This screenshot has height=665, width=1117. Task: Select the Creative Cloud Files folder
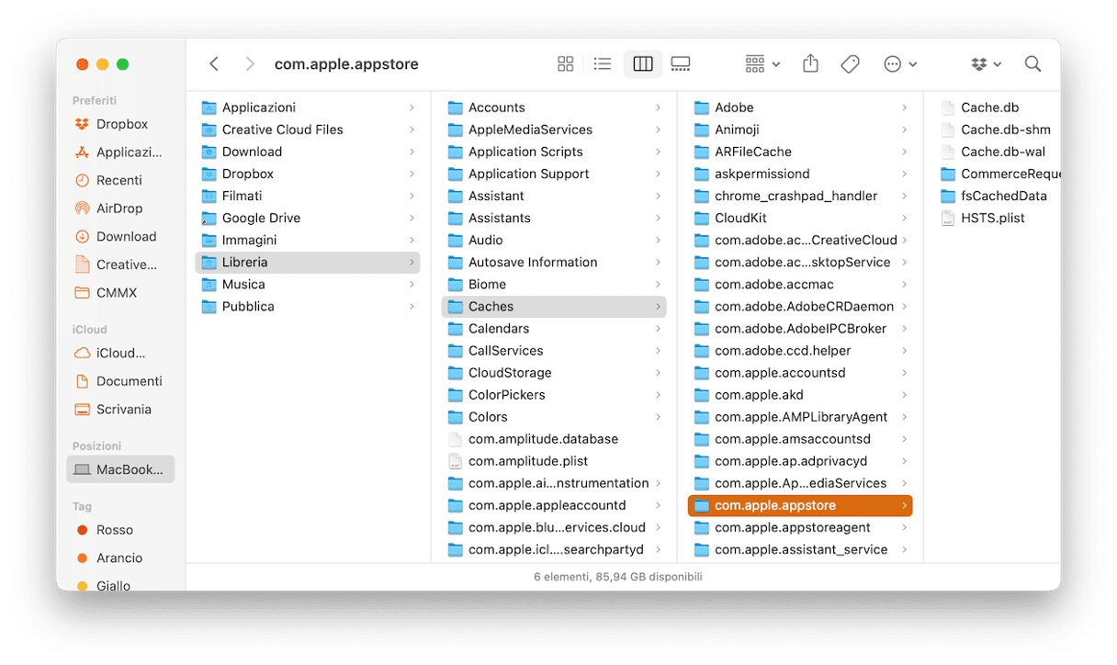(x=308, y=130)
